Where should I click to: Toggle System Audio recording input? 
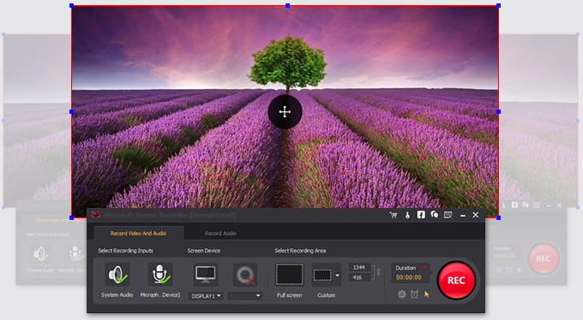pos(117,275)
